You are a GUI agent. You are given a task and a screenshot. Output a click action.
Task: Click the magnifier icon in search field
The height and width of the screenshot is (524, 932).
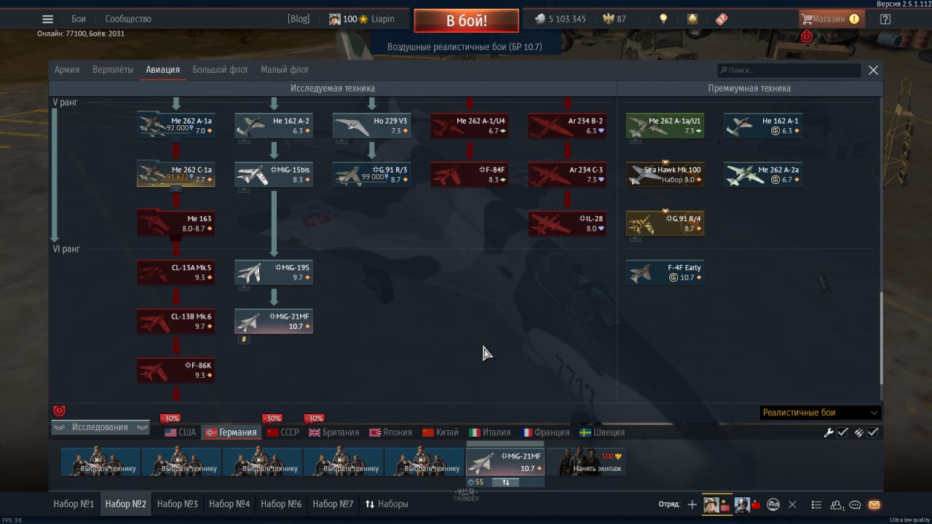pos(723,71)
